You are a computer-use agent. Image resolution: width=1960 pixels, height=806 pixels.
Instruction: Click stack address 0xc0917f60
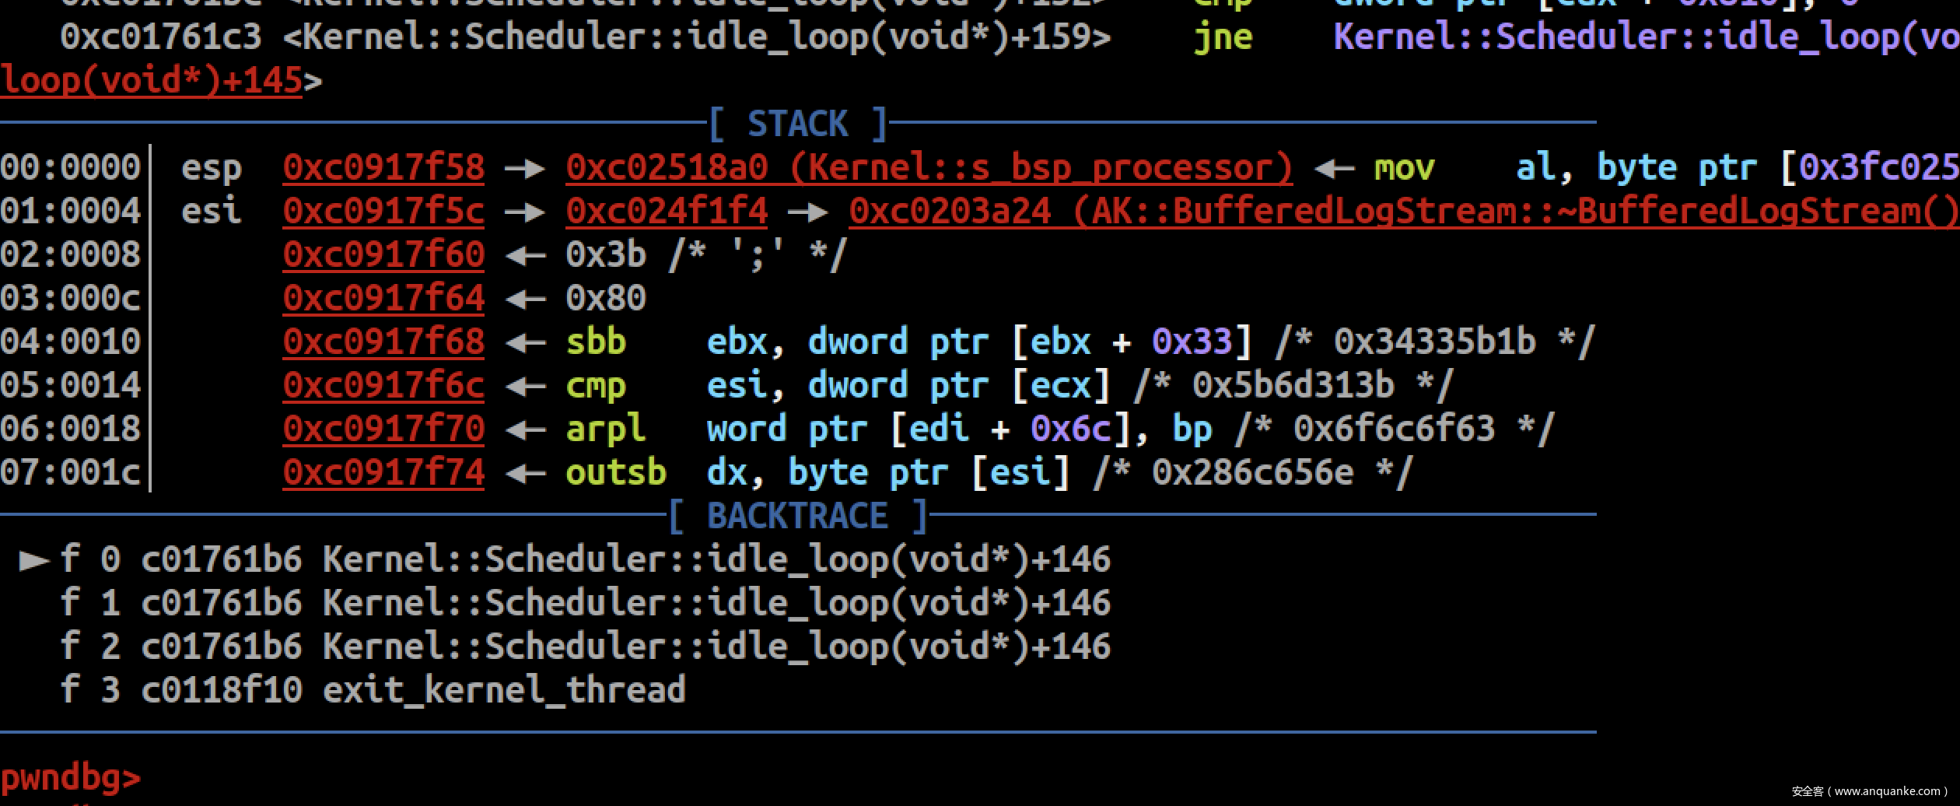383,255
